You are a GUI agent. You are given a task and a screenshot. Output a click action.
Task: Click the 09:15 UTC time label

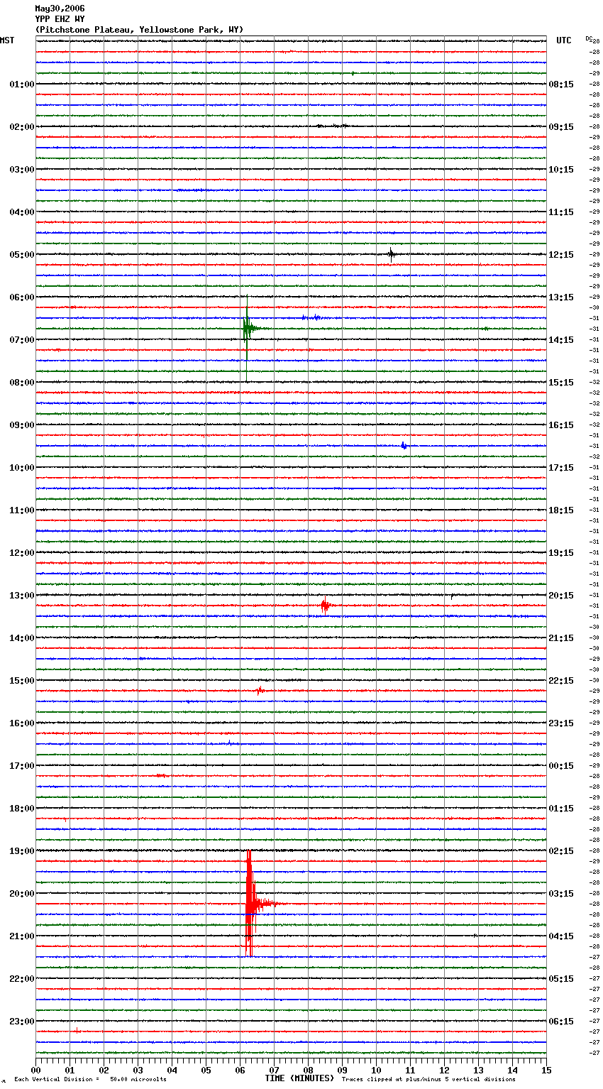(x=561, y=127)
